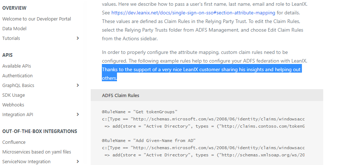Open ServiceNow Integration page

[27, 161]
